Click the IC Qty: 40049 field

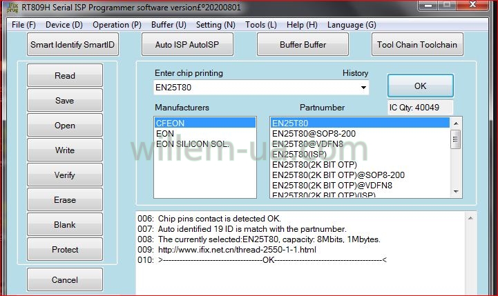pyautogui.click(x=421, y=107)
